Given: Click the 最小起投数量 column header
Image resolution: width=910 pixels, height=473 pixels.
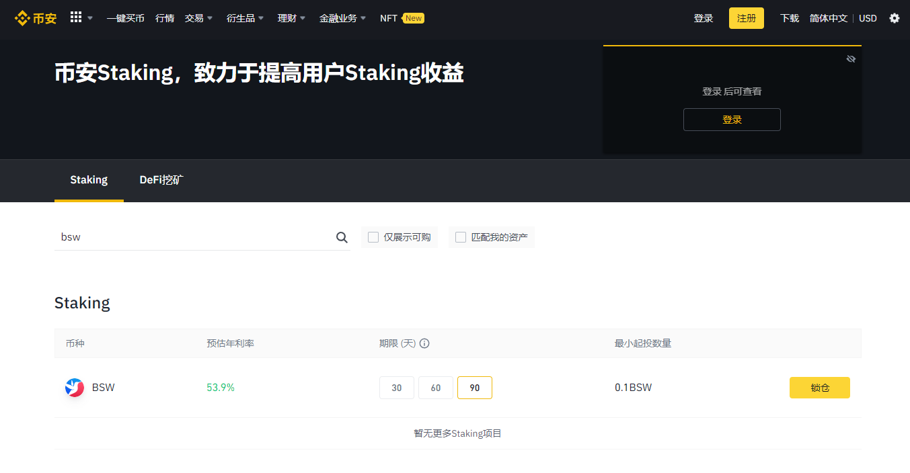Looking at the screenshot, I should tap(643, 343).
